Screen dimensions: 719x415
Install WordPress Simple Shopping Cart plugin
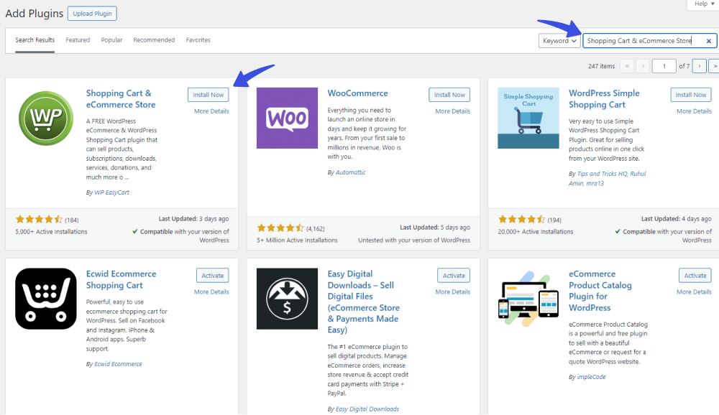click(690, 95)
